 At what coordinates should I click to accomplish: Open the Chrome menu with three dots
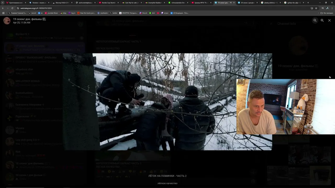[332, 8]
